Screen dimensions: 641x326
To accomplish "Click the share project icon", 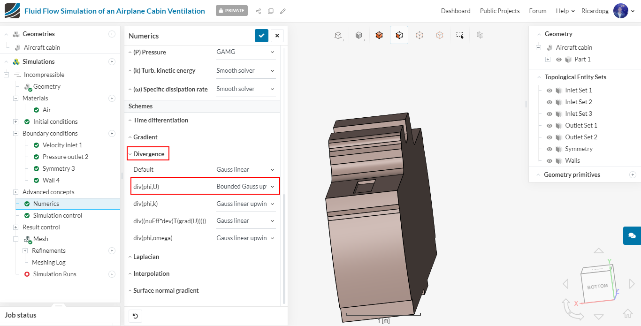I will pyautogui.click(x=259, y=11).
